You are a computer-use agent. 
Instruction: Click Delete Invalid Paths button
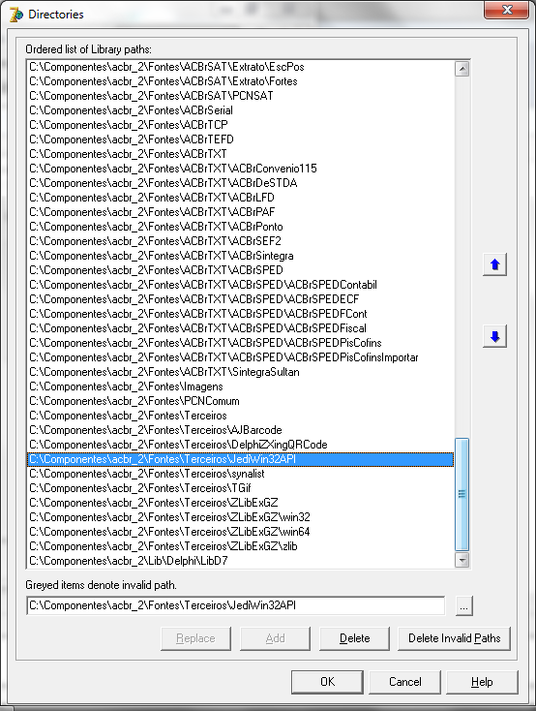(x=454, y=638)
